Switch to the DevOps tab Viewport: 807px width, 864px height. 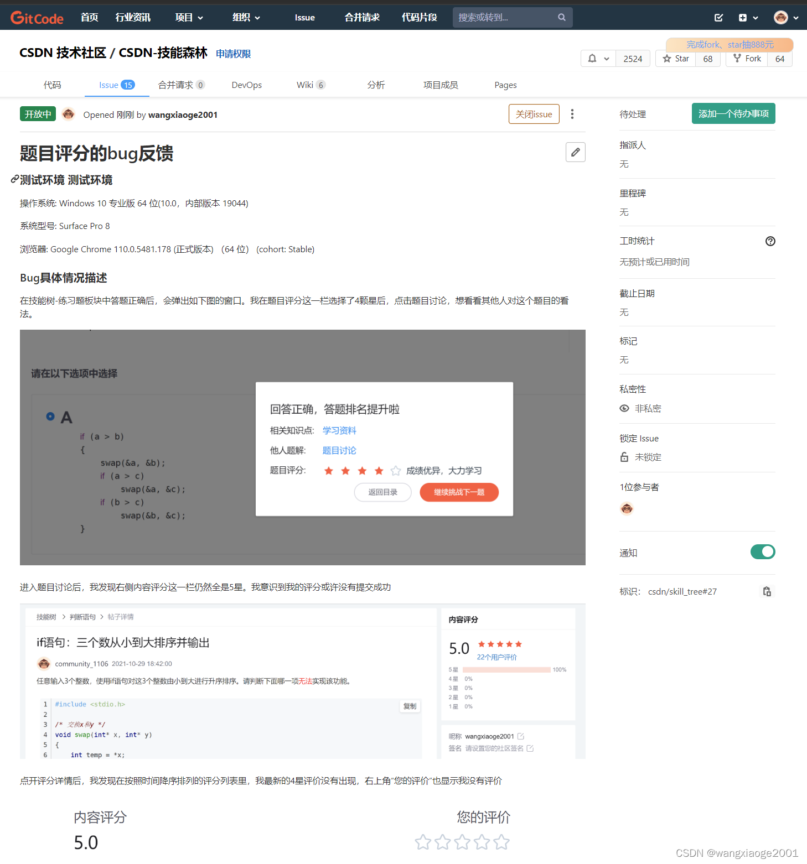click(x=247, y=85)
